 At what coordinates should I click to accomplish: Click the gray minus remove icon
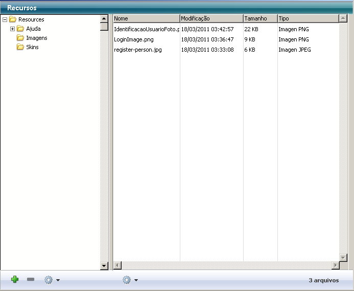31,280
